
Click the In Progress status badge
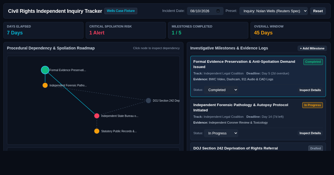point(313,105)
